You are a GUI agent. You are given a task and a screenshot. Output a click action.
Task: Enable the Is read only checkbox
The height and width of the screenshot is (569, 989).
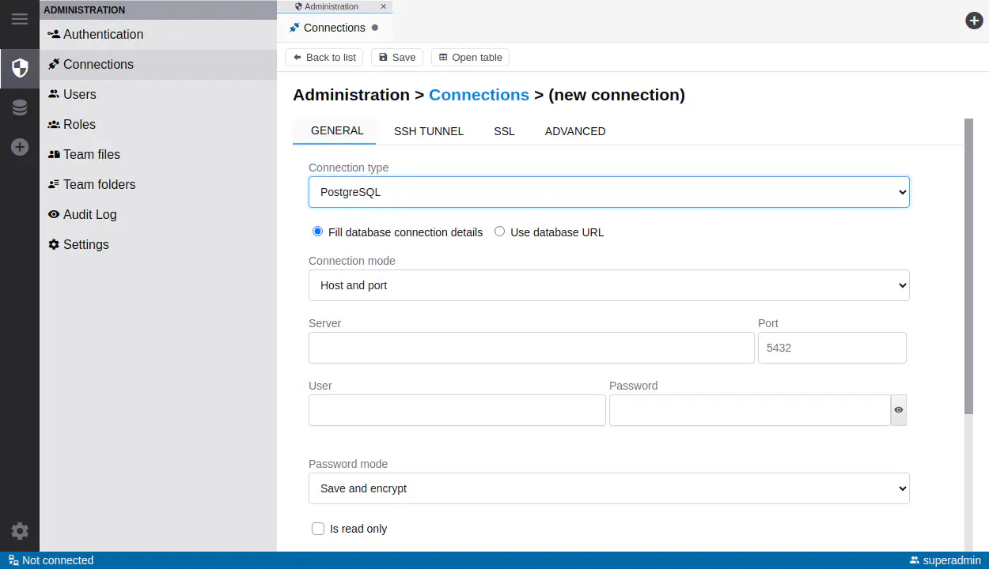[318, 529]
